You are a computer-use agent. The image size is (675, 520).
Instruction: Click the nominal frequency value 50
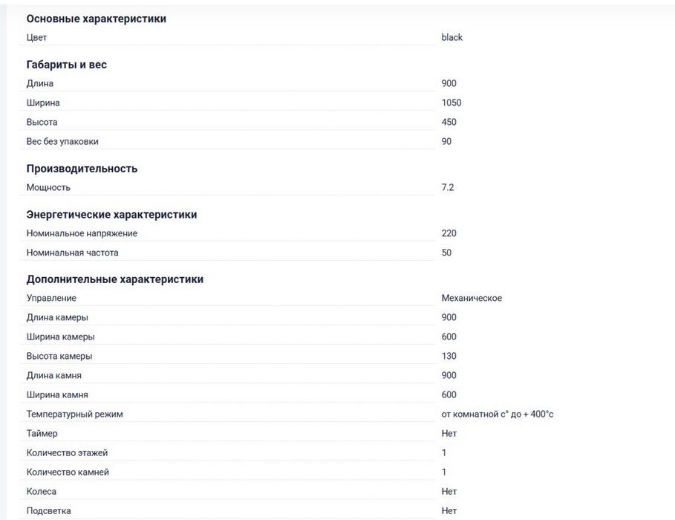446,253
